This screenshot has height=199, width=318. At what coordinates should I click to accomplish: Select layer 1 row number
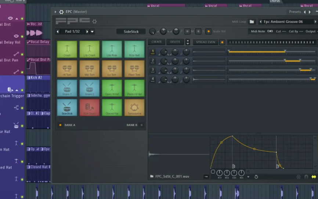coord(153,51)
